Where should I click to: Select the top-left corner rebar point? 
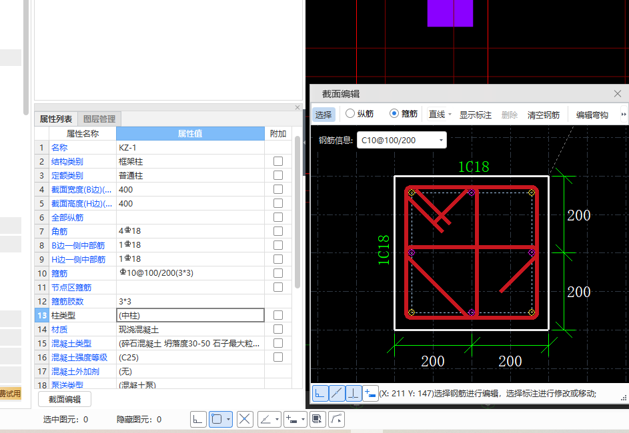coord(411,193)
